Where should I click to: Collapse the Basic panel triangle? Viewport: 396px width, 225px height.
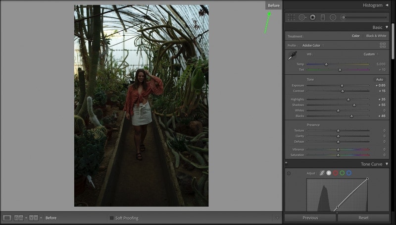[x=387, y=27]
